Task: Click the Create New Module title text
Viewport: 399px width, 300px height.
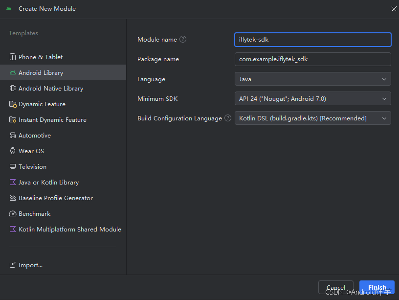Action: click(x=47, y=9)
